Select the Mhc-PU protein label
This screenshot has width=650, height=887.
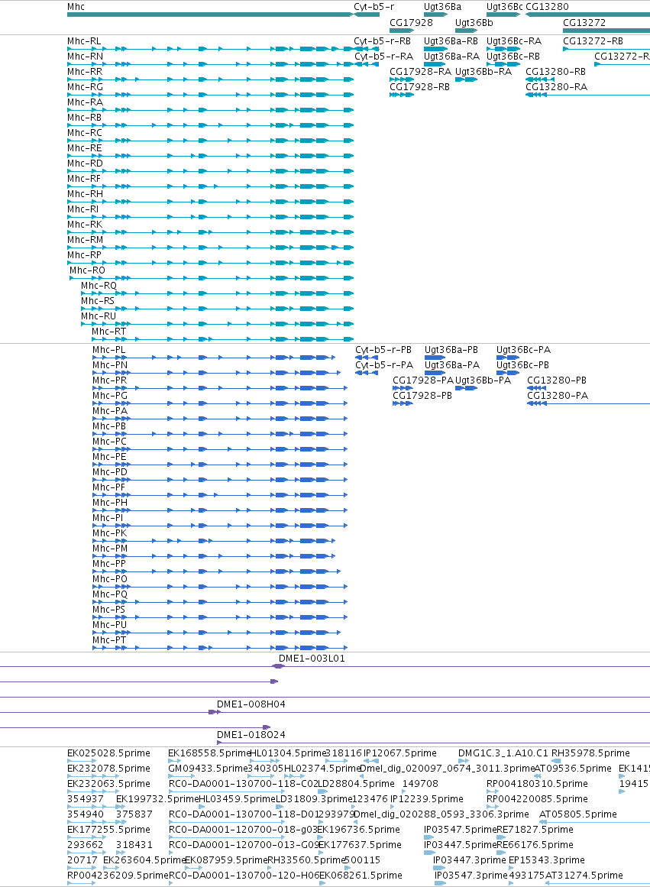pyautogui.click(x=110, y=625)
